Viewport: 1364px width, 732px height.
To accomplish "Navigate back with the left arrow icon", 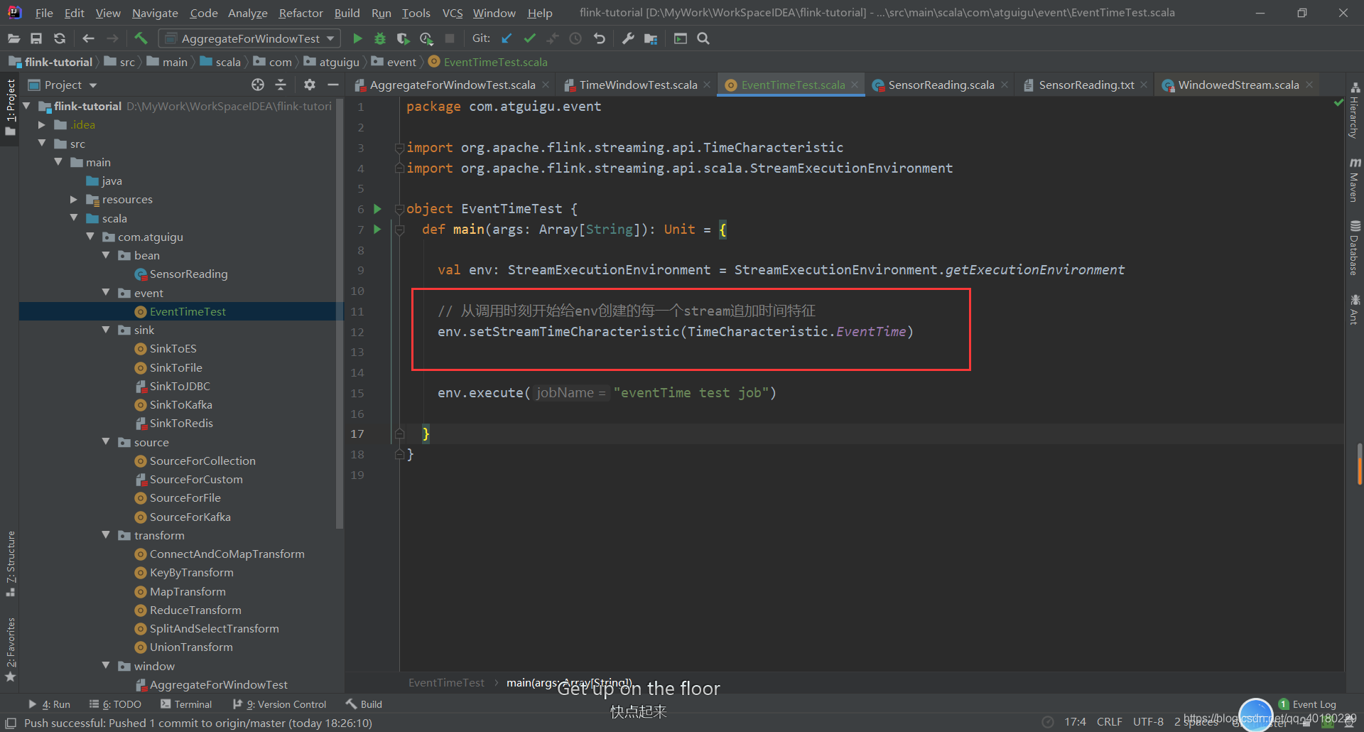I will (88, 38).
